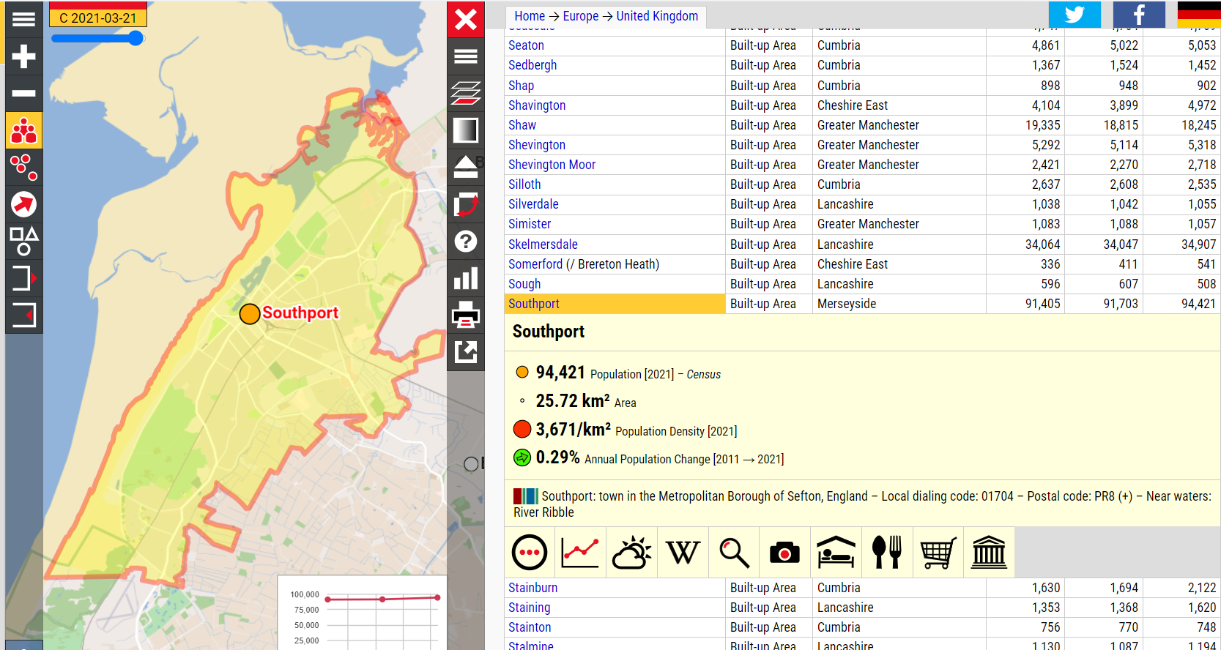Viewport: 1221px width, 650px height.
Task: Open the Wikipedia W icon
Action: coord(683,553)
